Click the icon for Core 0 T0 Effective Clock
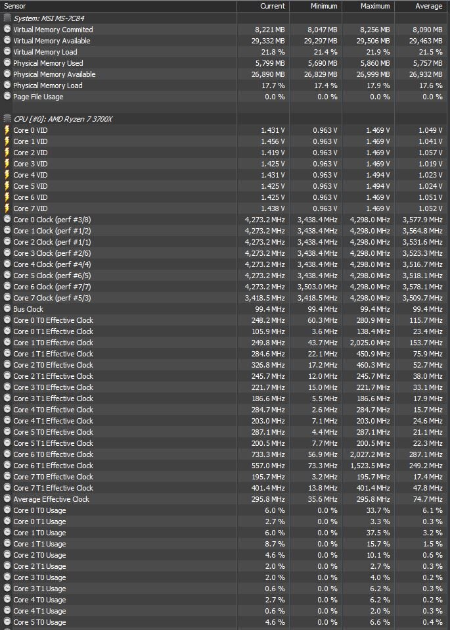The height and width of the screenshot is (630, 450). (7, 320)
